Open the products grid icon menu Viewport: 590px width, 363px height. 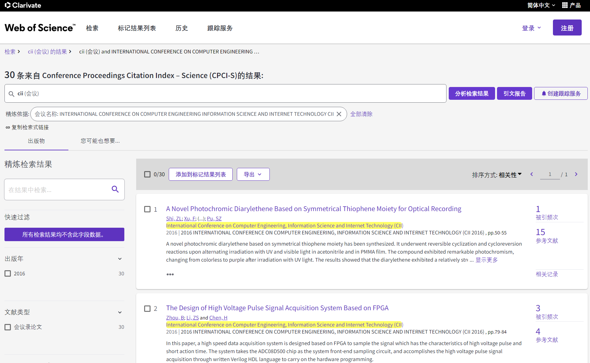565,5
